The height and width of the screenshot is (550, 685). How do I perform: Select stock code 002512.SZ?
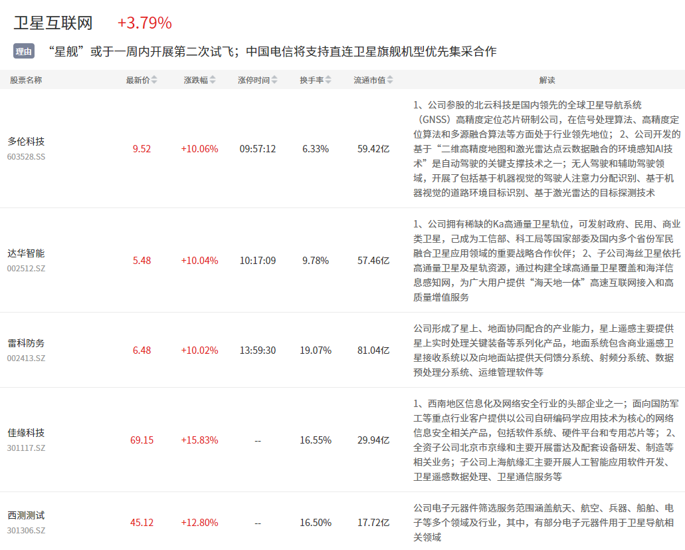26,269
